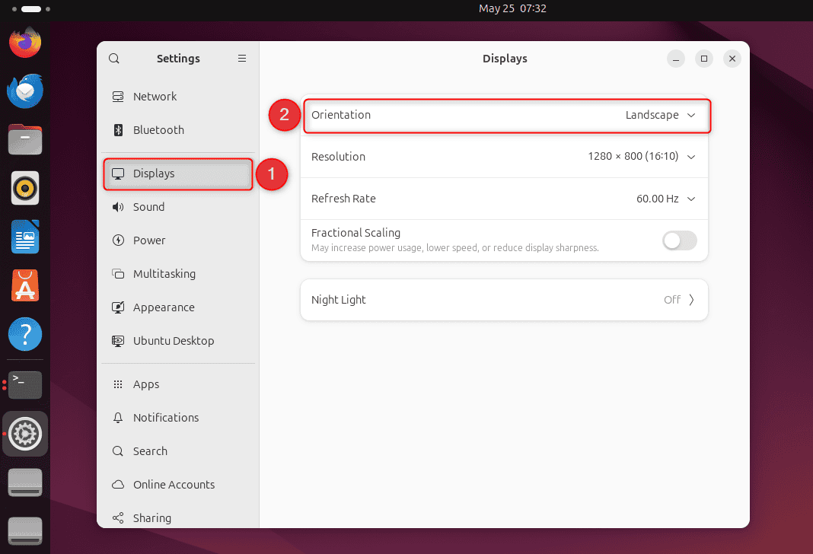Enable the Fractional Scaling switch

coord(679,240)
